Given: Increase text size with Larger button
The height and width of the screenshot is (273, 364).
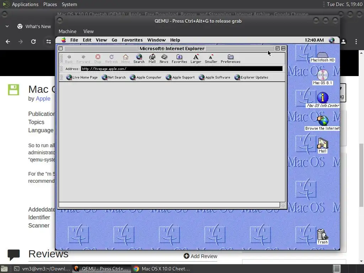Looking at the screenshot, I should click(x=196, y=59).
